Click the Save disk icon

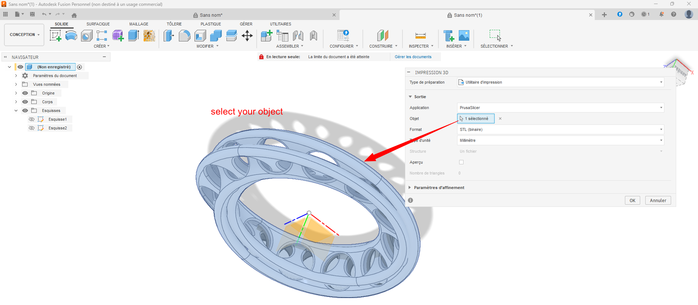click(32, 14)
